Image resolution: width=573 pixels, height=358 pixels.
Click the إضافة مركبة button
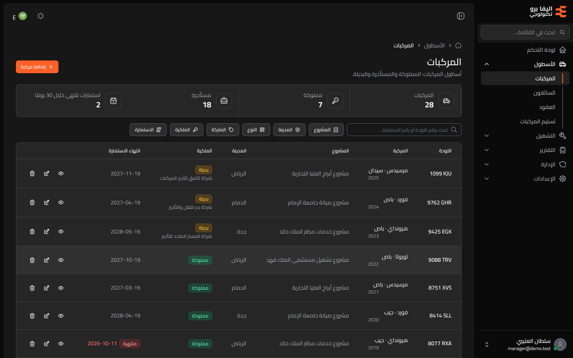pos(37,67)
